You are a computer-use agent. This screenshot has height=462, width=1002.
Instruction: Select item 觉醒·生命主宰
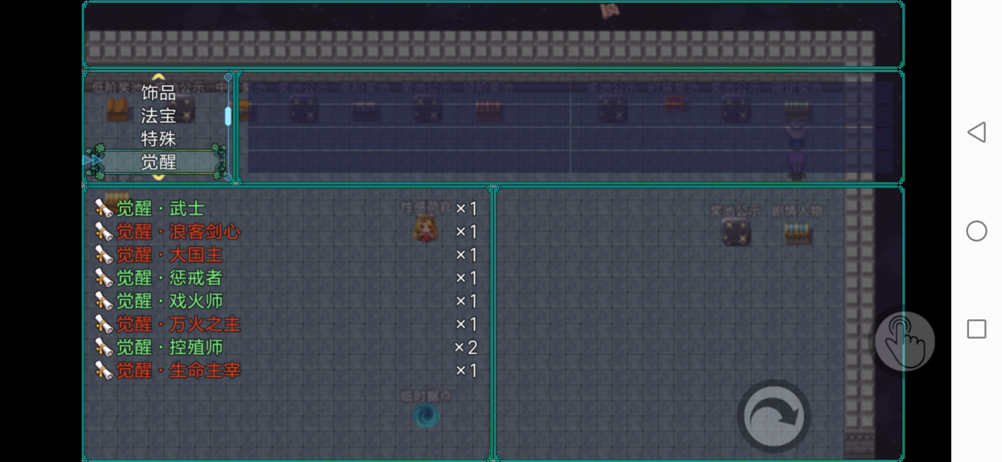coord(286,370)
